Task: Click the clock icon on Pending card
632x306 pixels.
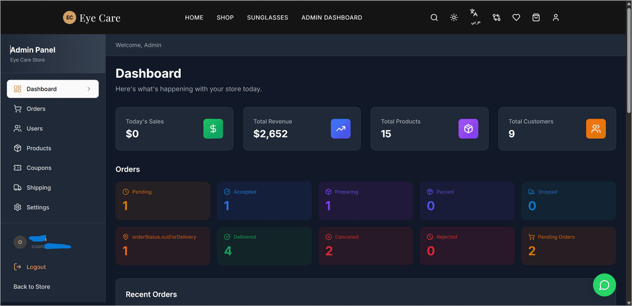Action: 126,192
